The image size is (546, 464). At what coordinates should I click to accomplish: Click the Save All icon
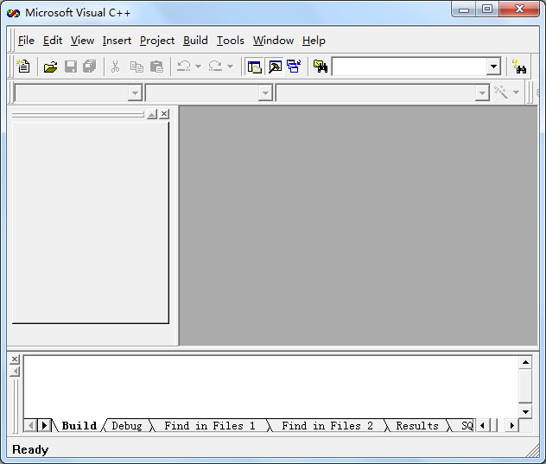(90, 67)
